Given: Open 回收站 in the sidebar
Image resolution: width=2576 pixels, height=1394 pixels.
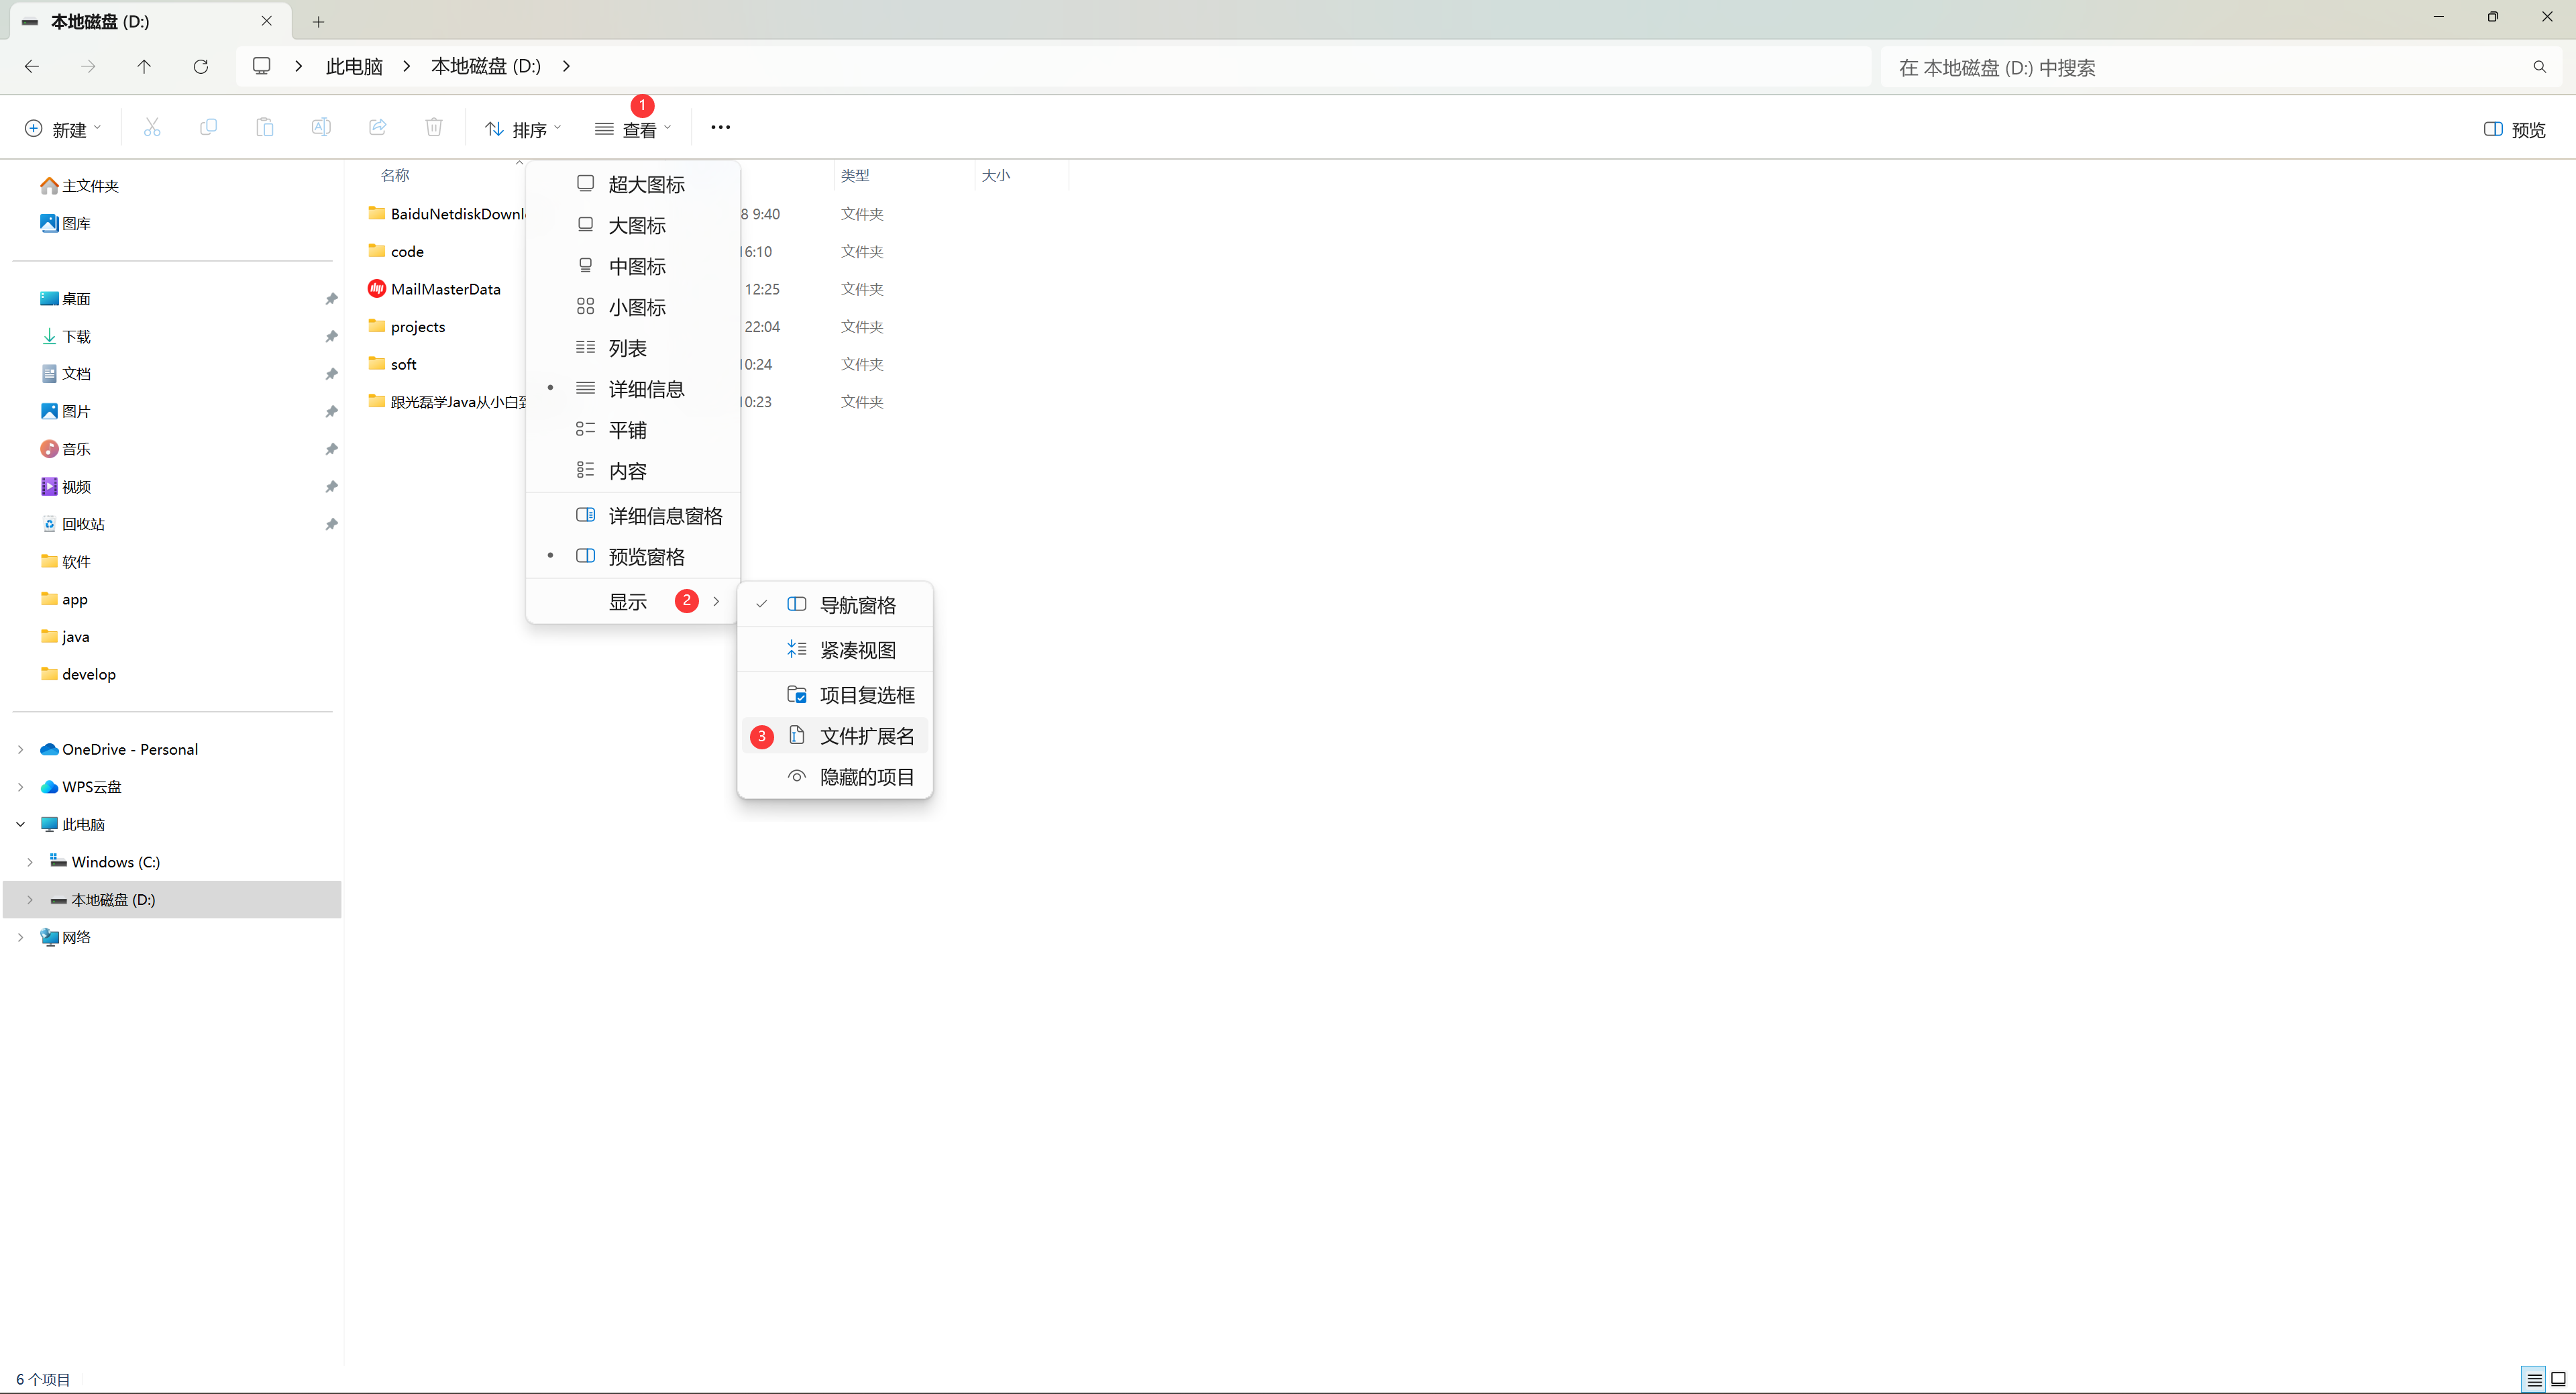Looking at the screenshot, I should pos(73,524).
